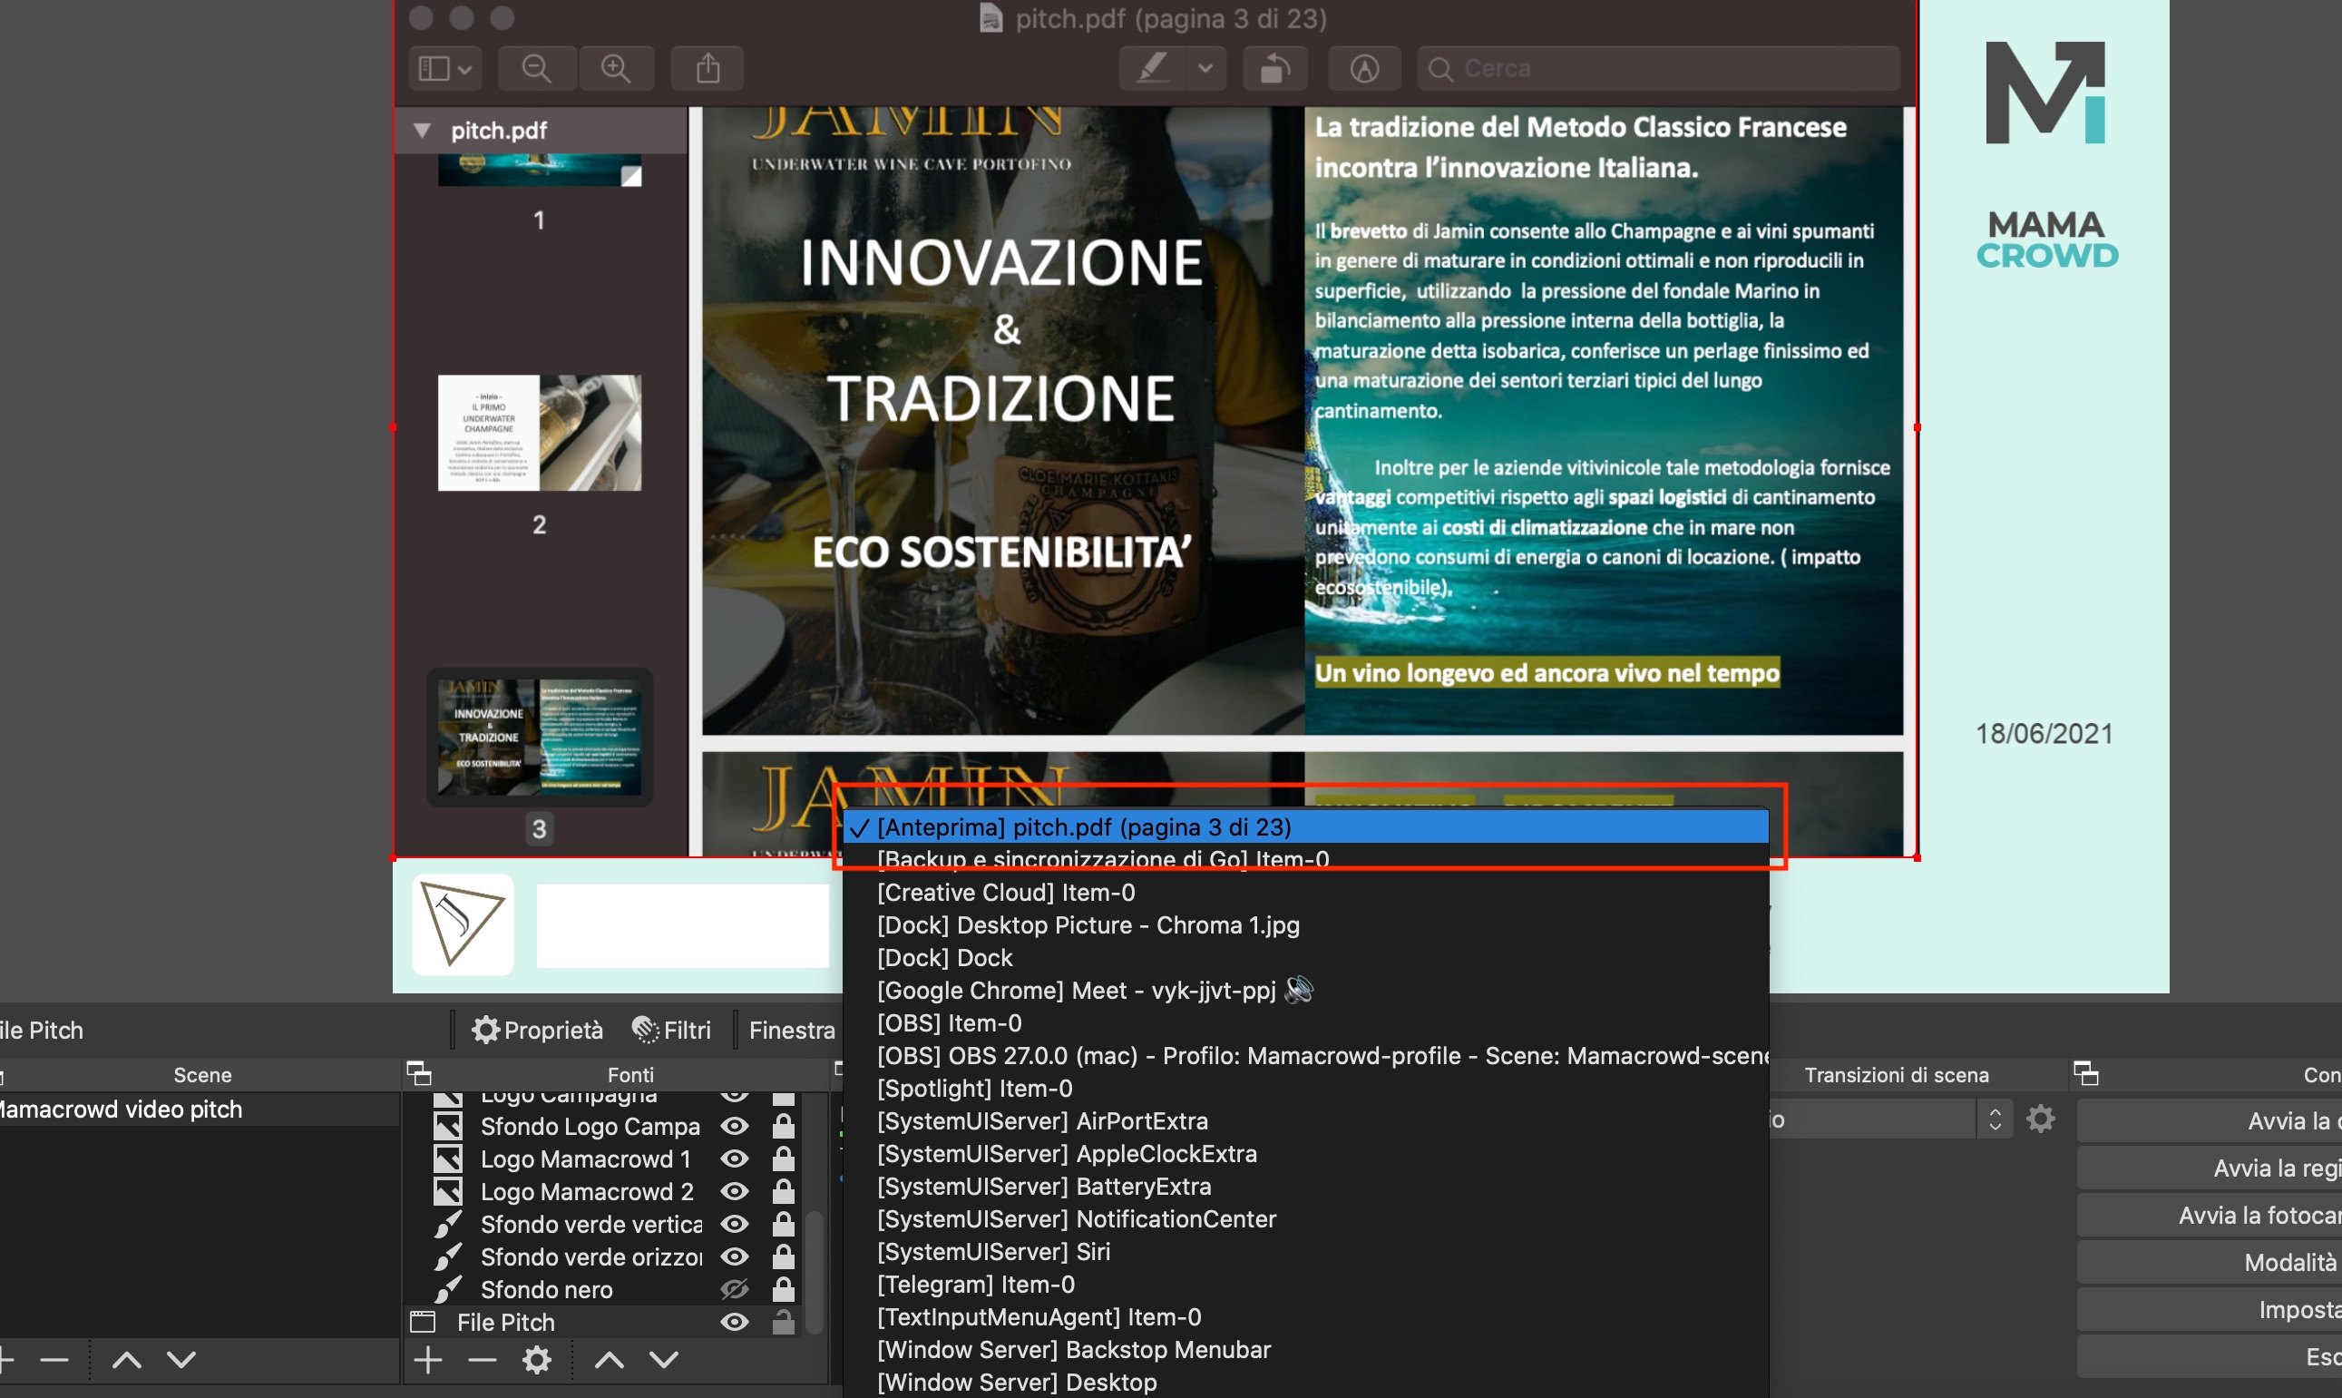Unlock Sfondo verde vertica source
The image size is (2342, 1398).
pos(783,1224)
